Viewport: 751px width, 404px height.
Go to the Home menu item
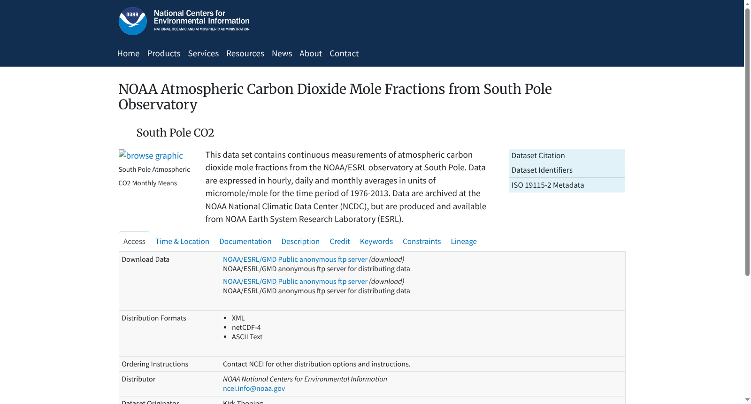(x=128, y=53)
